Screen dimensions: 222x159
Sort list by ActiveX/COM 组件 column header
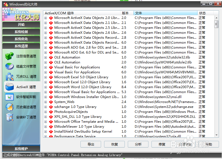pyautogui.click(x=82, y=13)
